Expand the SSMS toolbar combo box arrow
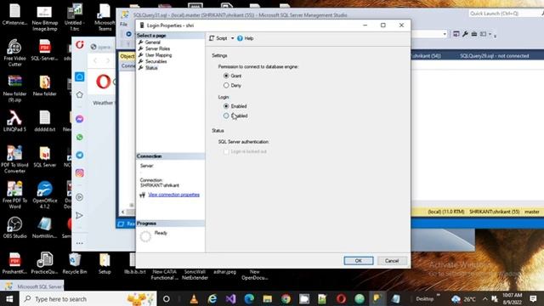This screenshot has width=544, height=306. pos(445,34)
